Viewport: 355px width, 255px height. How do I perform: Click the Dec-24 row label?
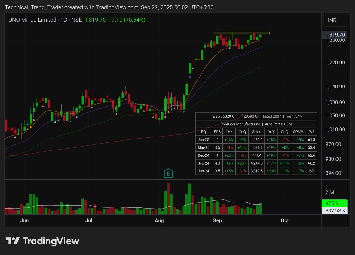point(204,155)
